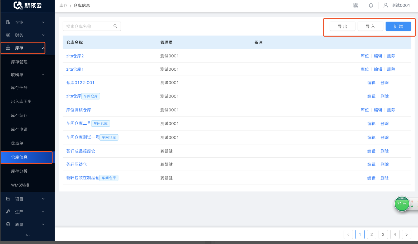This screenshot has width=418, height=244.
Task: Click 编辑 for 车间仓库二号
Action: click(371, 124)
